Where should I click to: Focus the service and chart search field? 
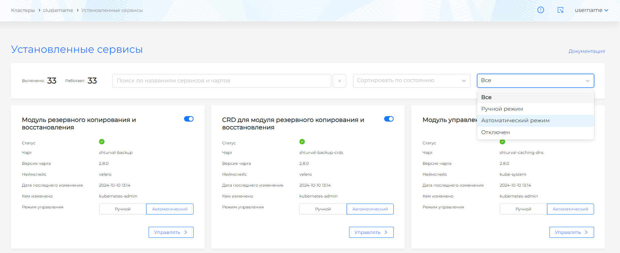pyautogui.click(x=222, y=81)
